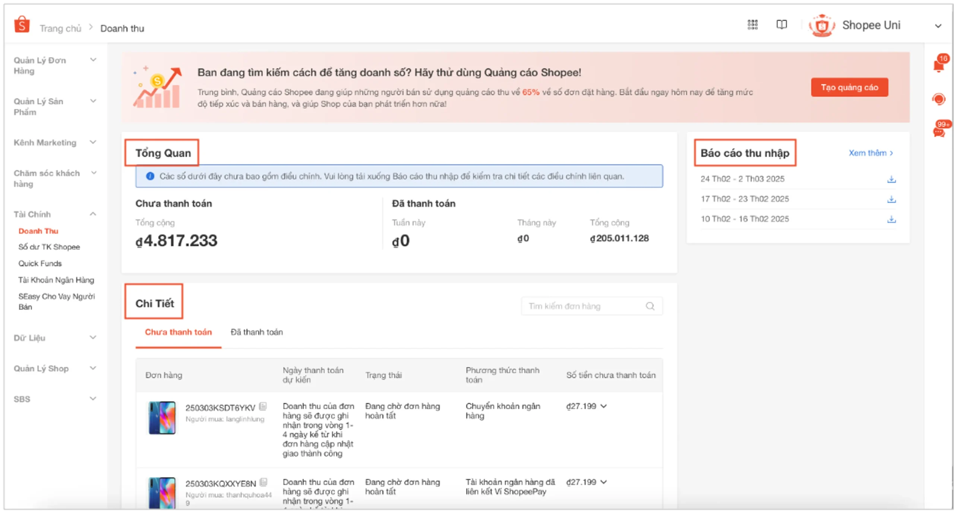Open Số dư TK Shopee
This screenshot has width=954, height=514.
[x=49, y=247]
